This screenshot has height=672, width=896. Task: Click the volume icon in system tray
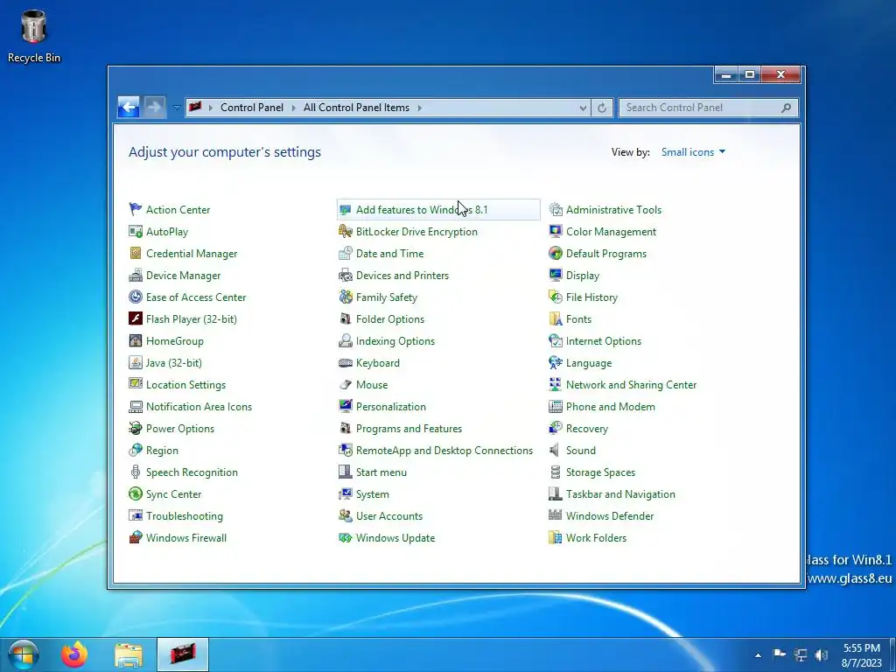[822, 654]
